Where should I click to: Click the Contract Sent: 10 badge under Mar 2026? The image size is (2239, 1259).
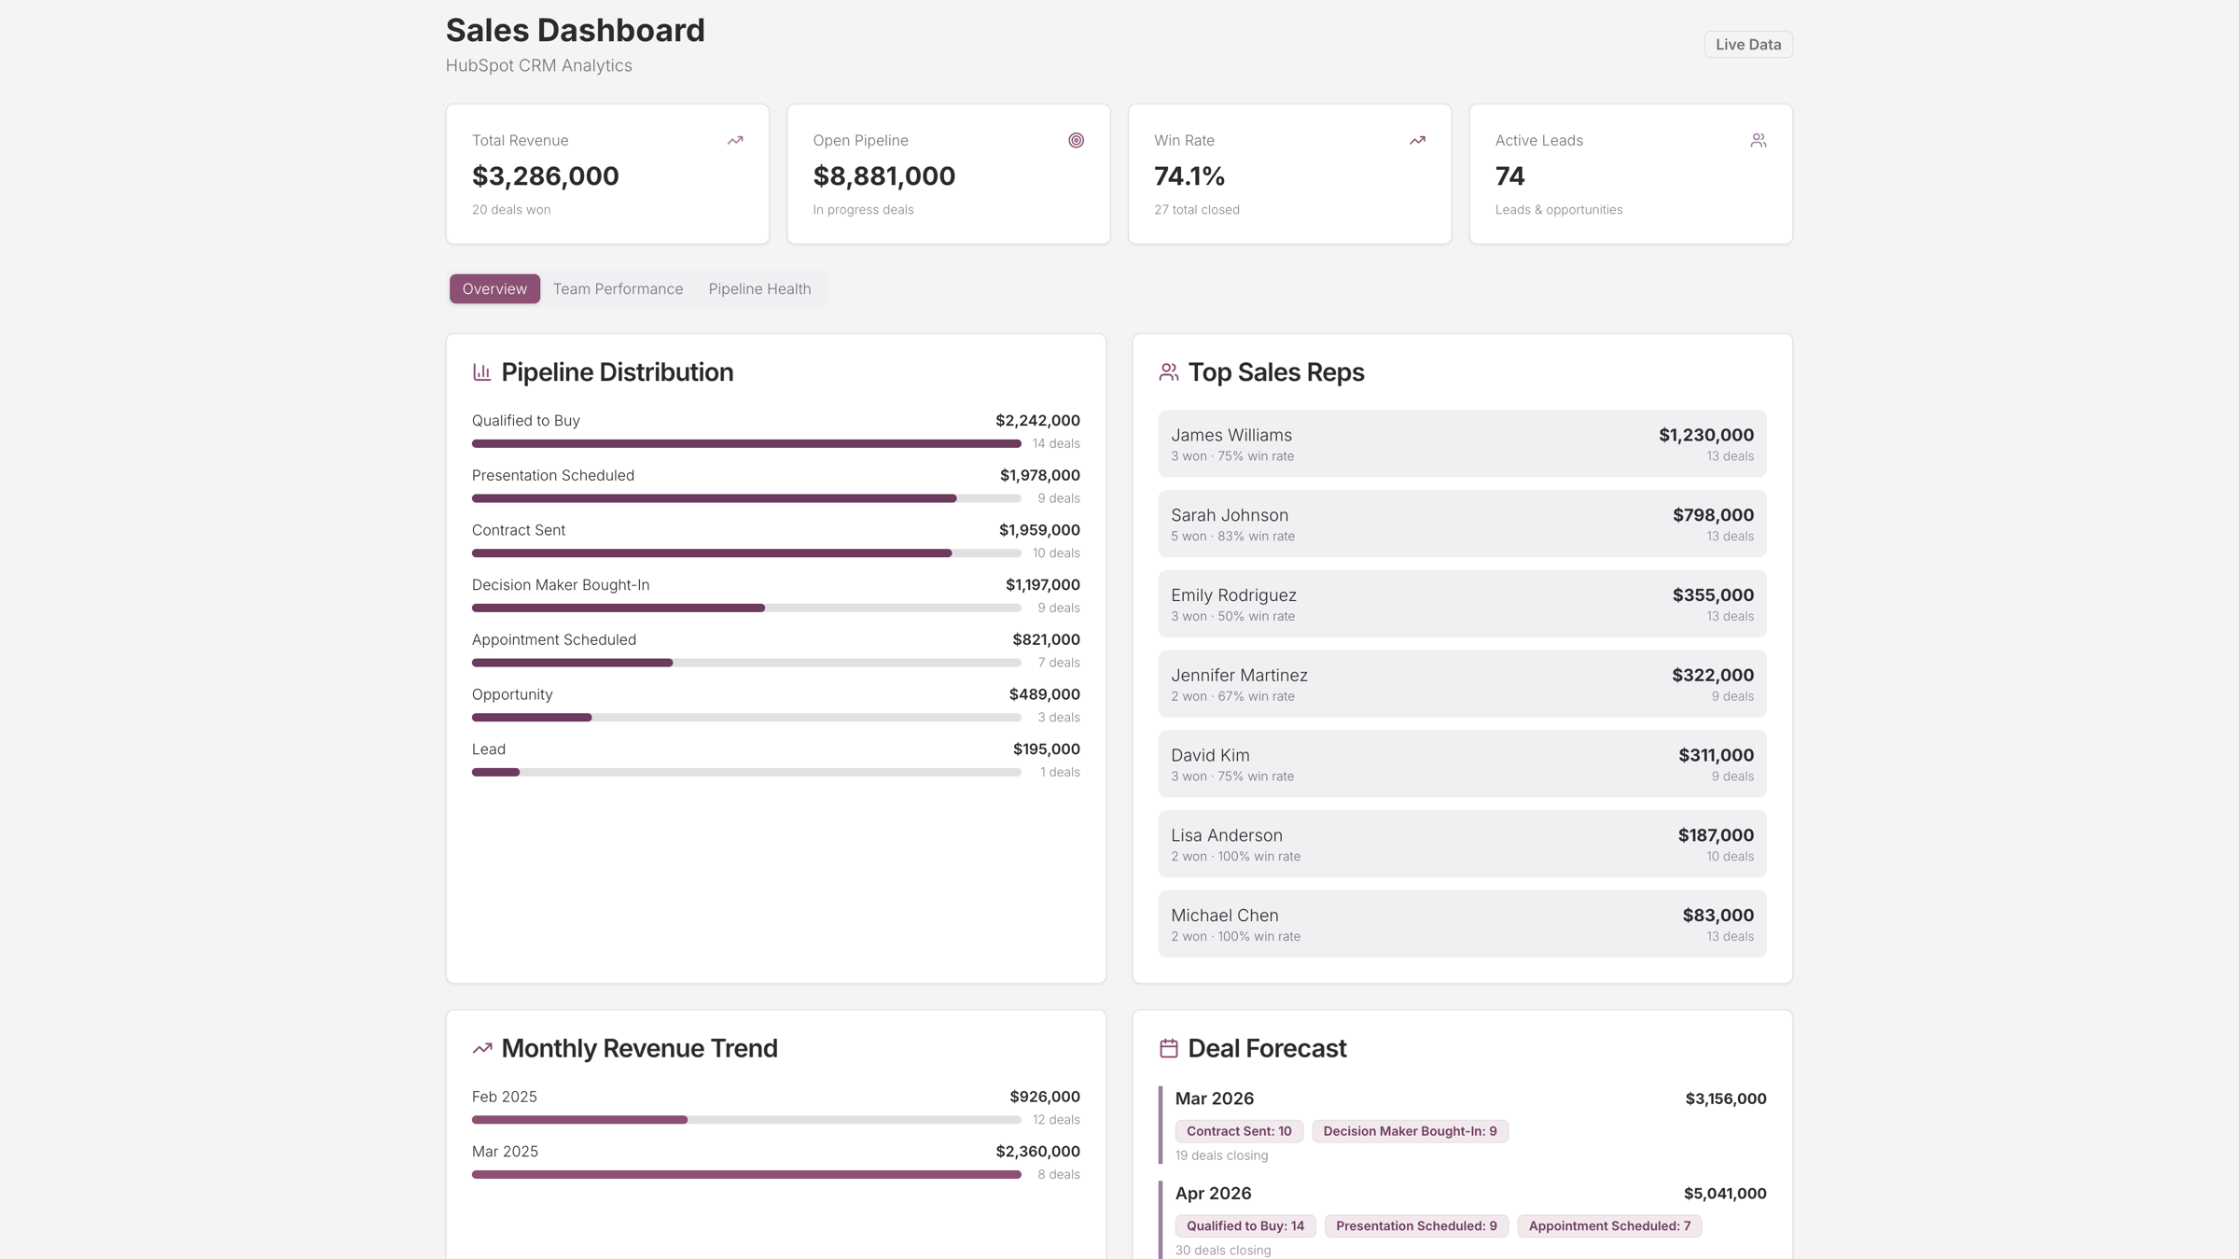(1239, 1130)
